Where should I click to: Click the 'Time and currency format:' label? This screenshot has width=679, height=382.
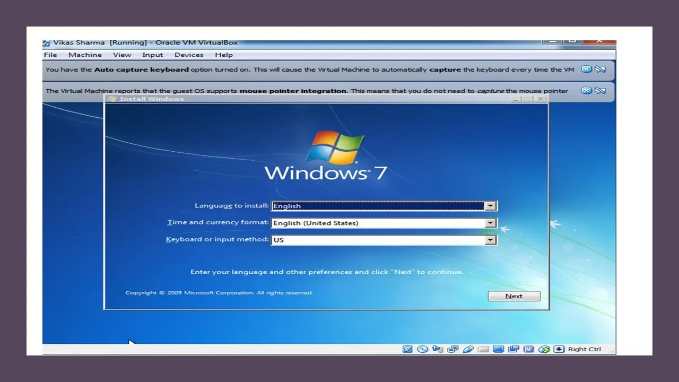(218, 222)
